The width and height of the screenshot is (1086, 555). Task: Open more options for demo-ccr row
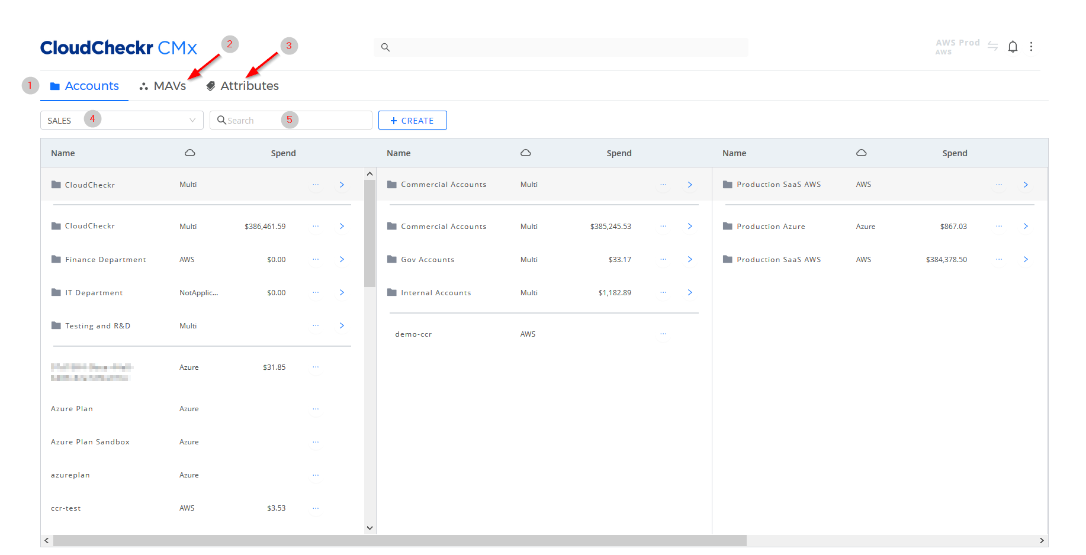(663, 334)
